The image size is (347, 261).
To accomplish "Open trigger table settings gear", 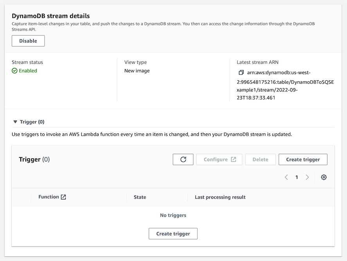I will pyautogui.click(x=324, y=177).
